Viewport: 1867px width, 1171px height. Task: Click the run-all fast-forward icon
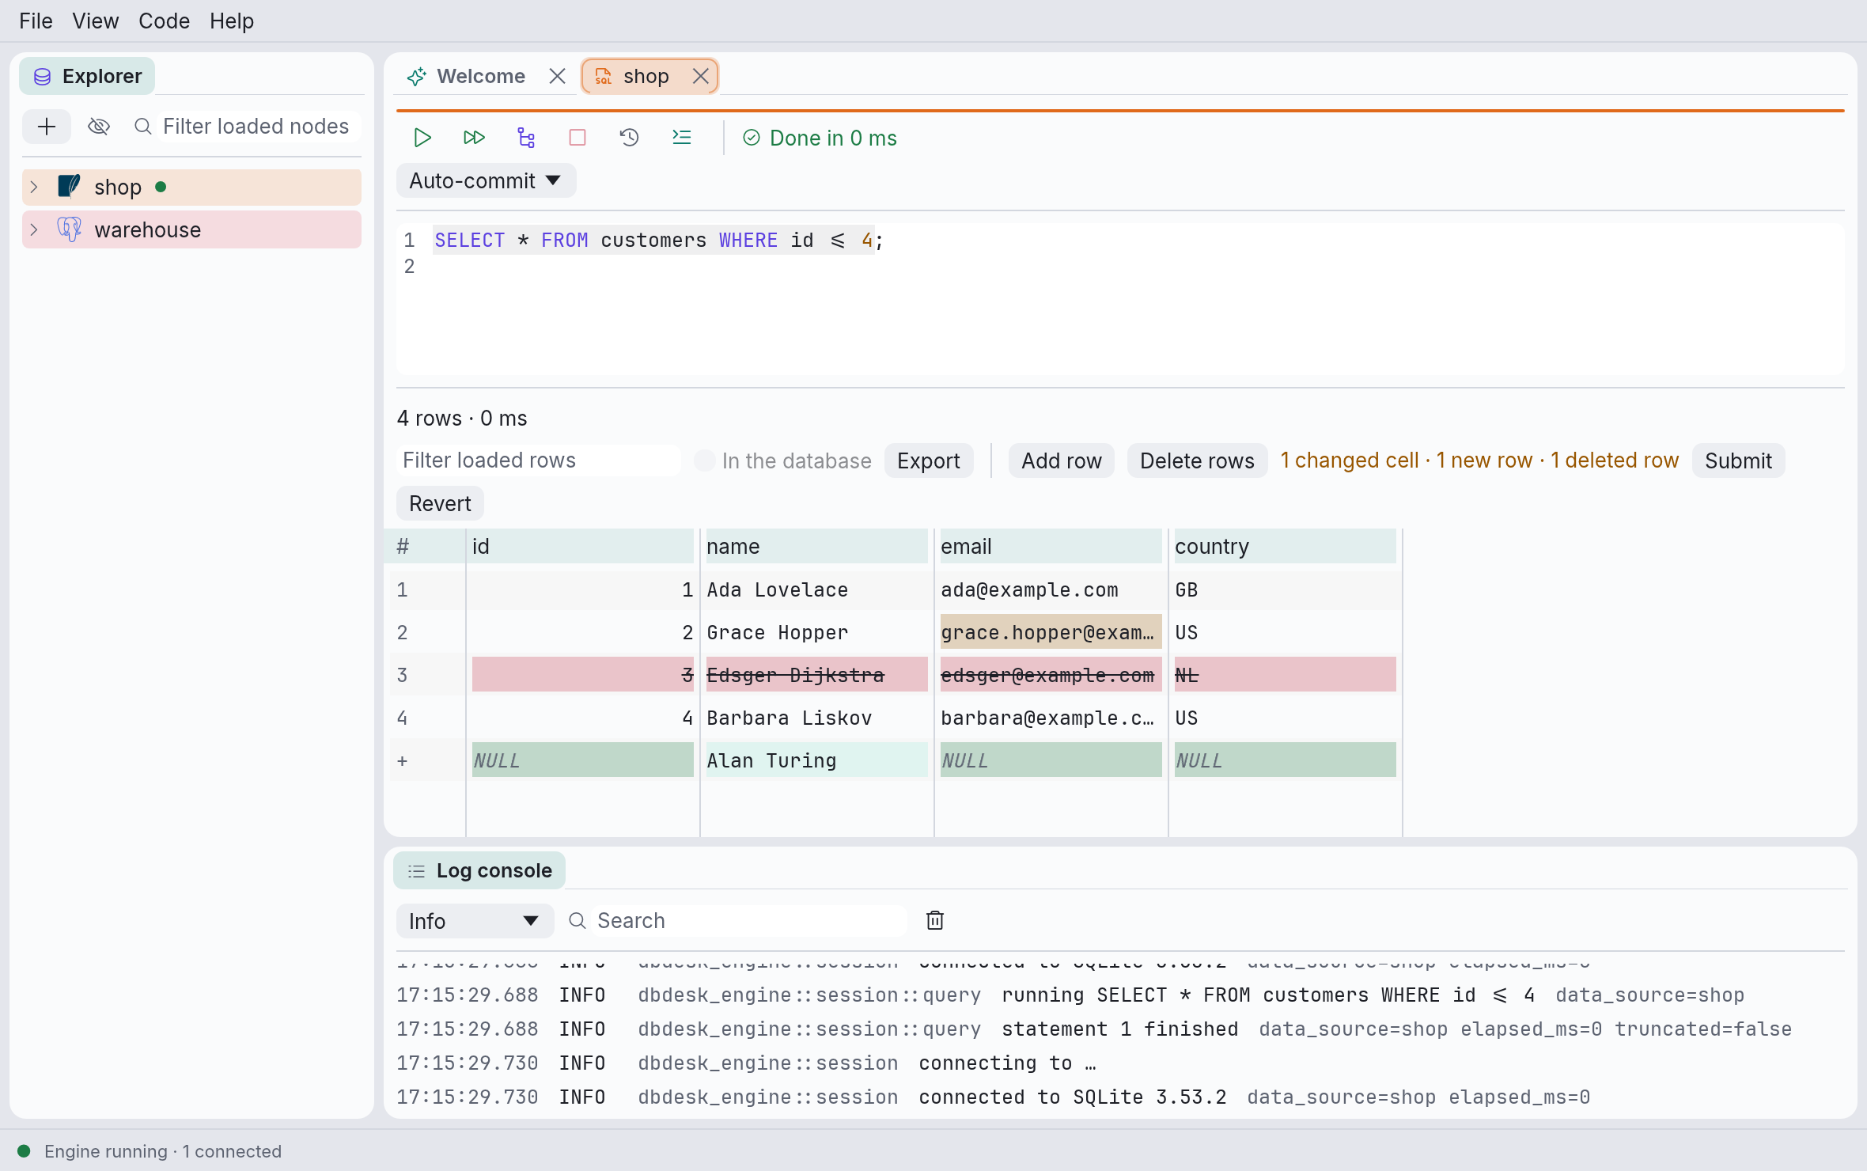point(474,138)
